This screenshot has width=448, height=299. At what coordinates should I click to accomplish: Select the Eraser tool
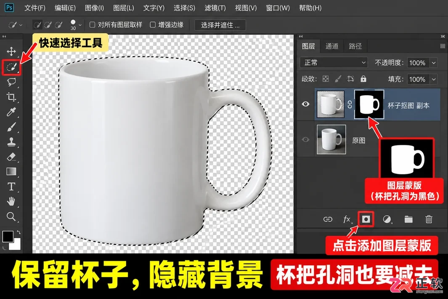tap(11, 157)
